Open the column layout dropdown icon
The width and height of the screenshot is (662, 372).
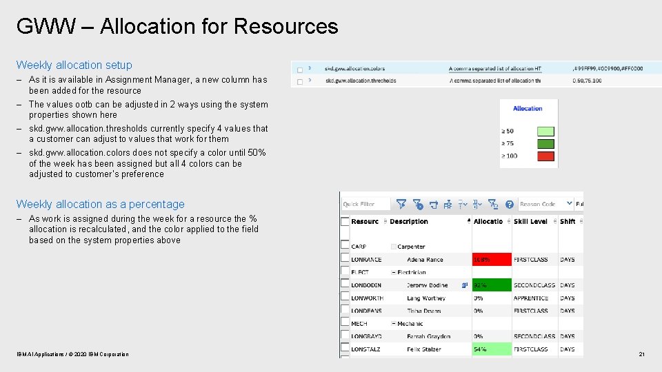477,204
